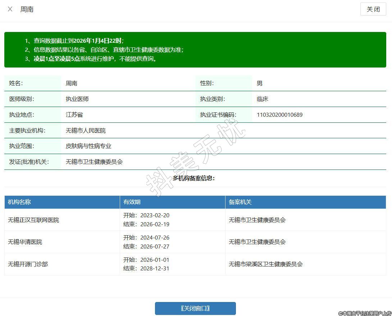The image size is (392, 316).
Task: Click the 无锡华清医院 institution row
Action: coord(25,242)
